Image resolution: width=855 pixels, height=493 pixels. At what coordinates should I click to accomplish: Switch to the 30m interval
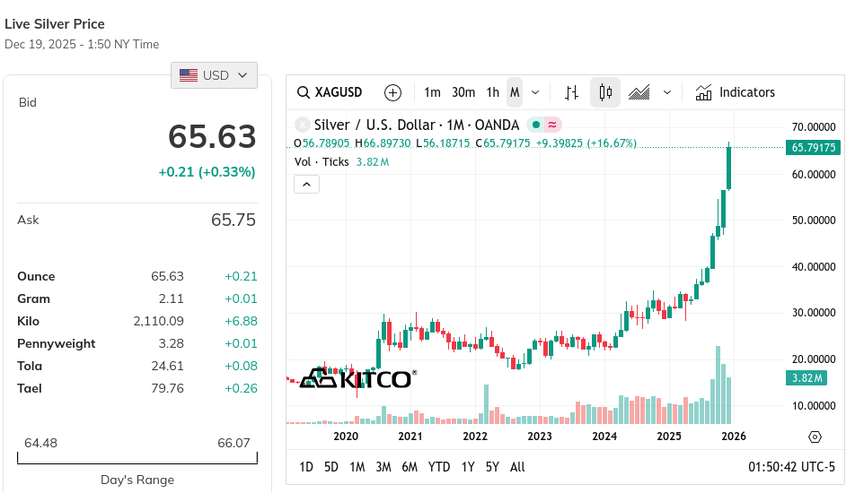(463, 92)
